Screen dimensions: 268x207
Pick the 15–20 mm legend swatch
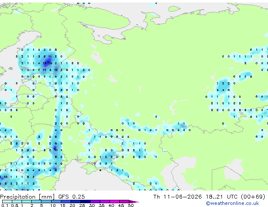(66, 202)
